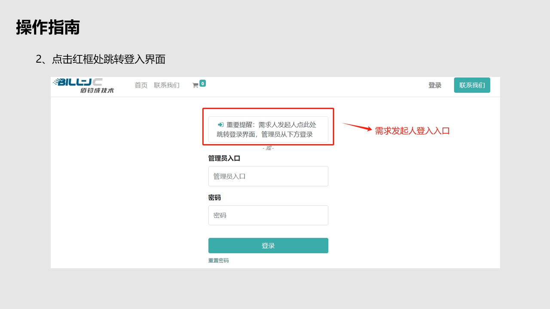550x309 pixels.
Task: Click the "- 或 -" separator text
Action: click(268, 148)
